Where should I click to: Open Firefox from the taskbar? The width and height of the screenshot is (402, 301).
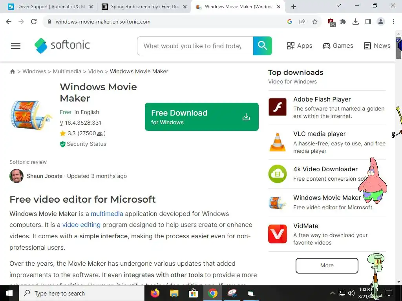coord(155,293)
